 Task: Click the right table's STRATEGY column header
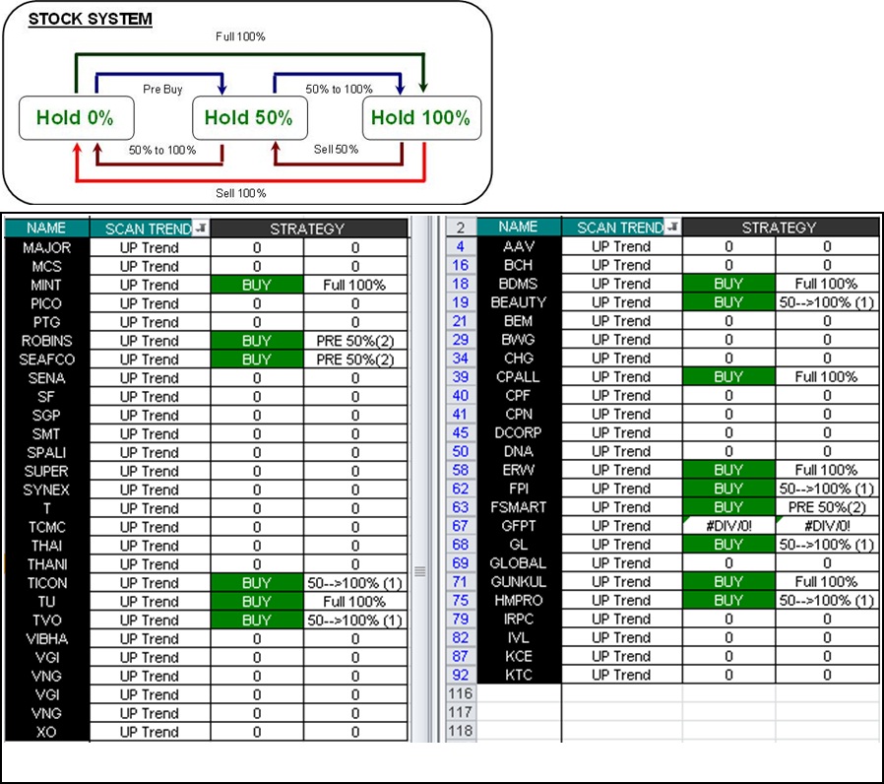[x=778, y=228]
